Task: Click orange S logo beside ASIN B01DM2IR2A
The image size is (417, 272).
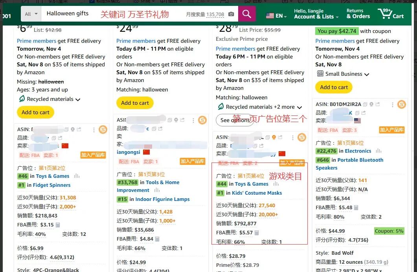Action: tap(402, 104)
